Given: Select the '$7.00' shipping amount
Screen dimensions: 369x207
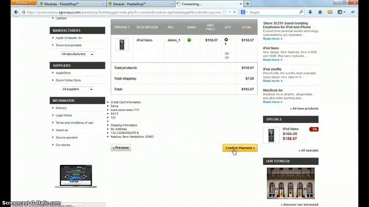Looking at the screenshot, I should click(250, 79).
